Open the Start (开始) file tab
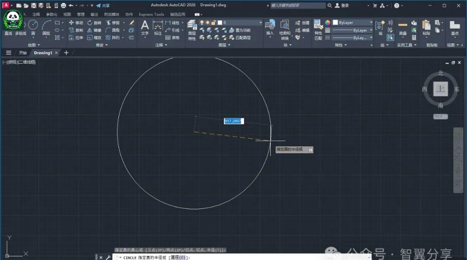The width and height of the screenshot is (467, 260). (x=22, y=53)
